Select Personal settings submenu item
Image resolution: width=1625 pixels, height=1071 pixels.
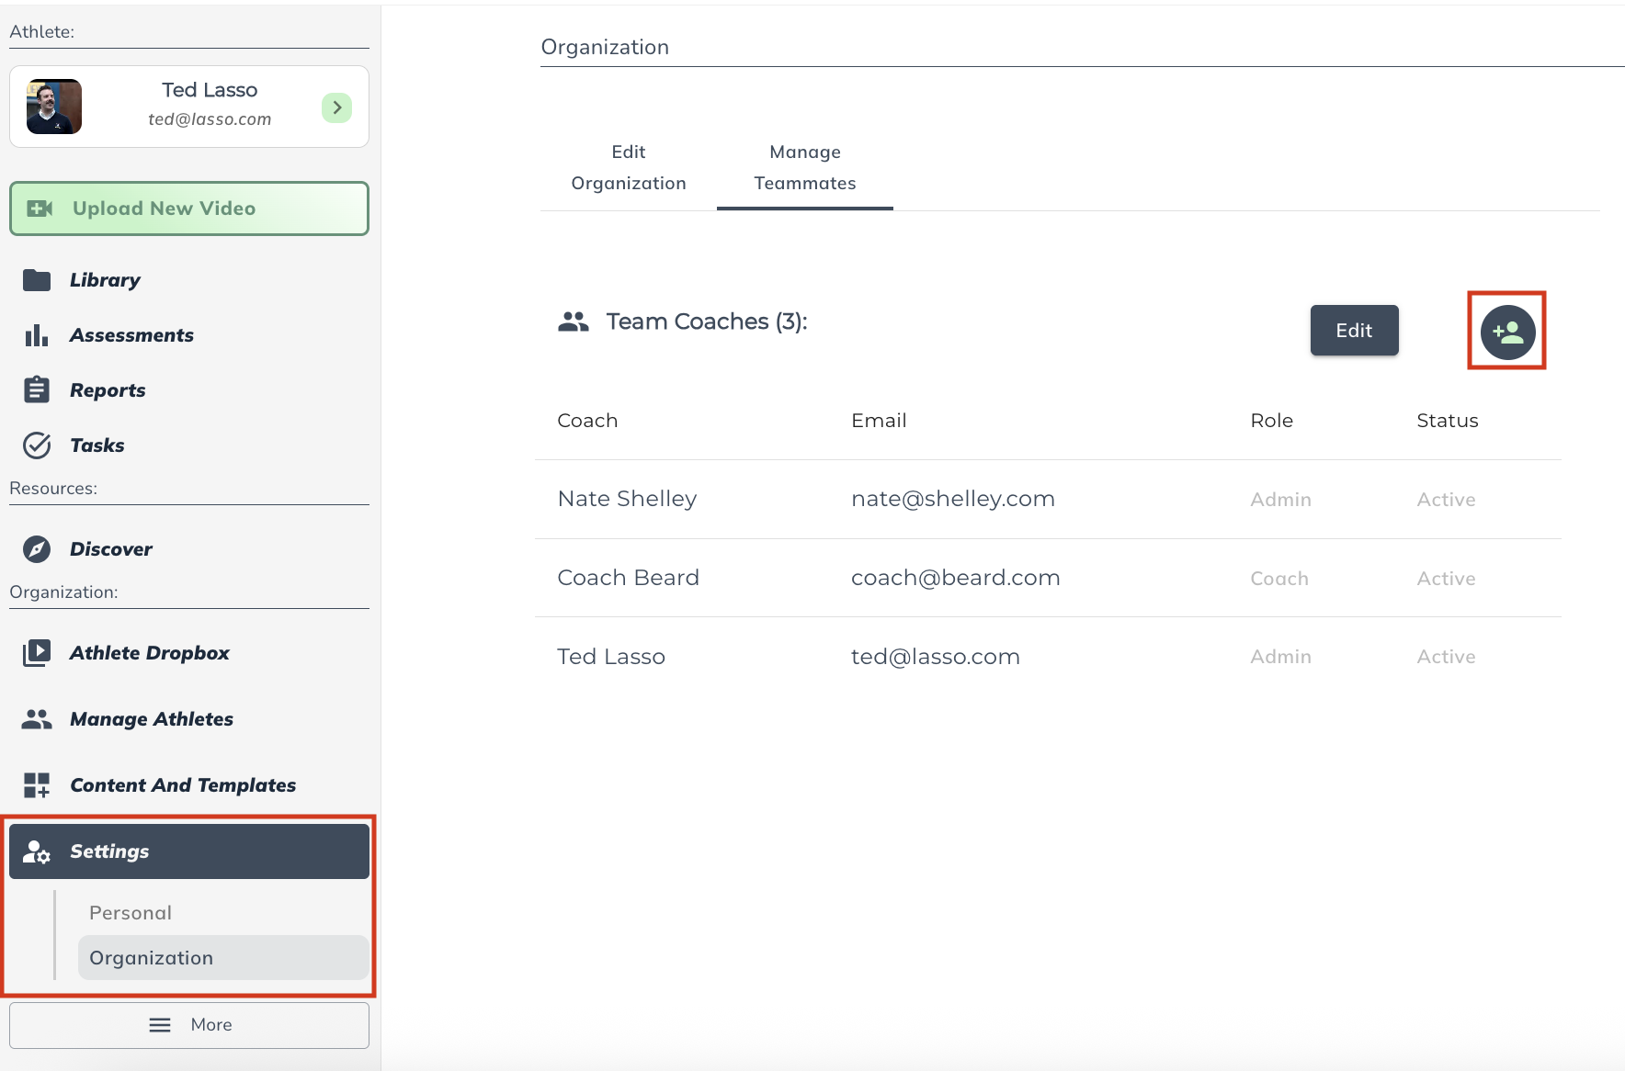(131, 913)
